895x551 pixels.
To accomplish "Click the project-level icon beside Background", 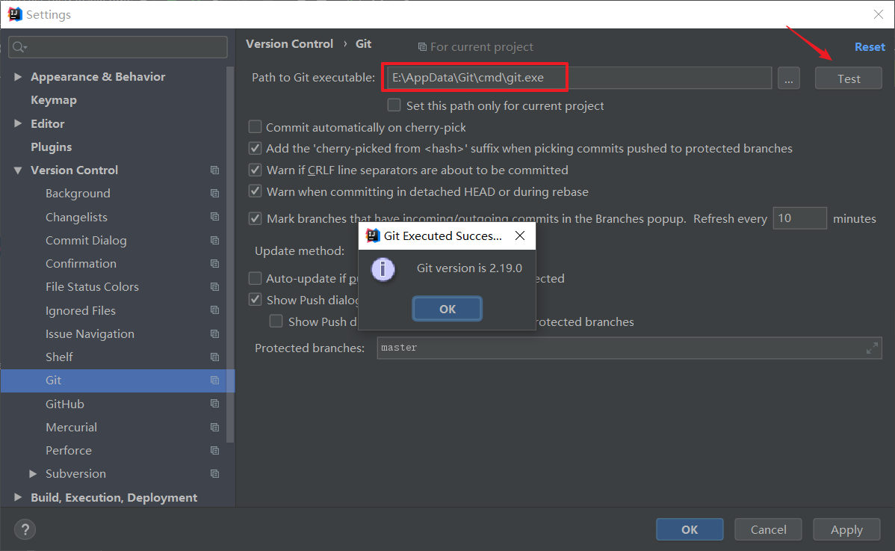I will tap(214, 194).
